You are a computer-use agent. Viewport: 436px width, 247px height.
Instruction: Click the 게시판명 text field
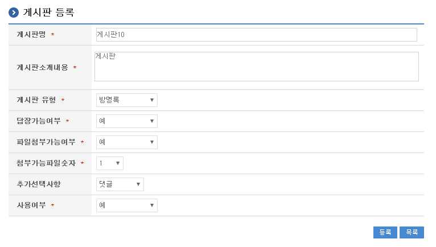(256, 35)
